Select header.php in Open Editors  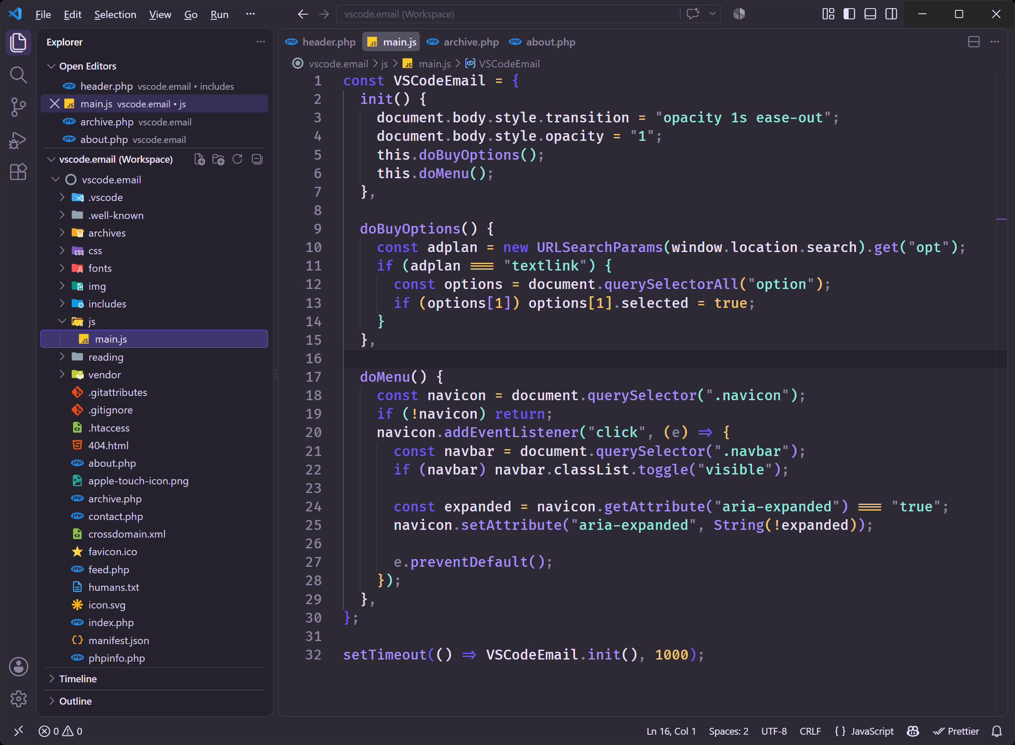[154, 86]
